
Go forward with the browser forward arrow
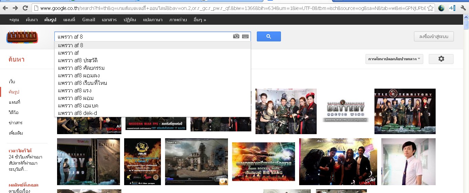click(15, 8)
